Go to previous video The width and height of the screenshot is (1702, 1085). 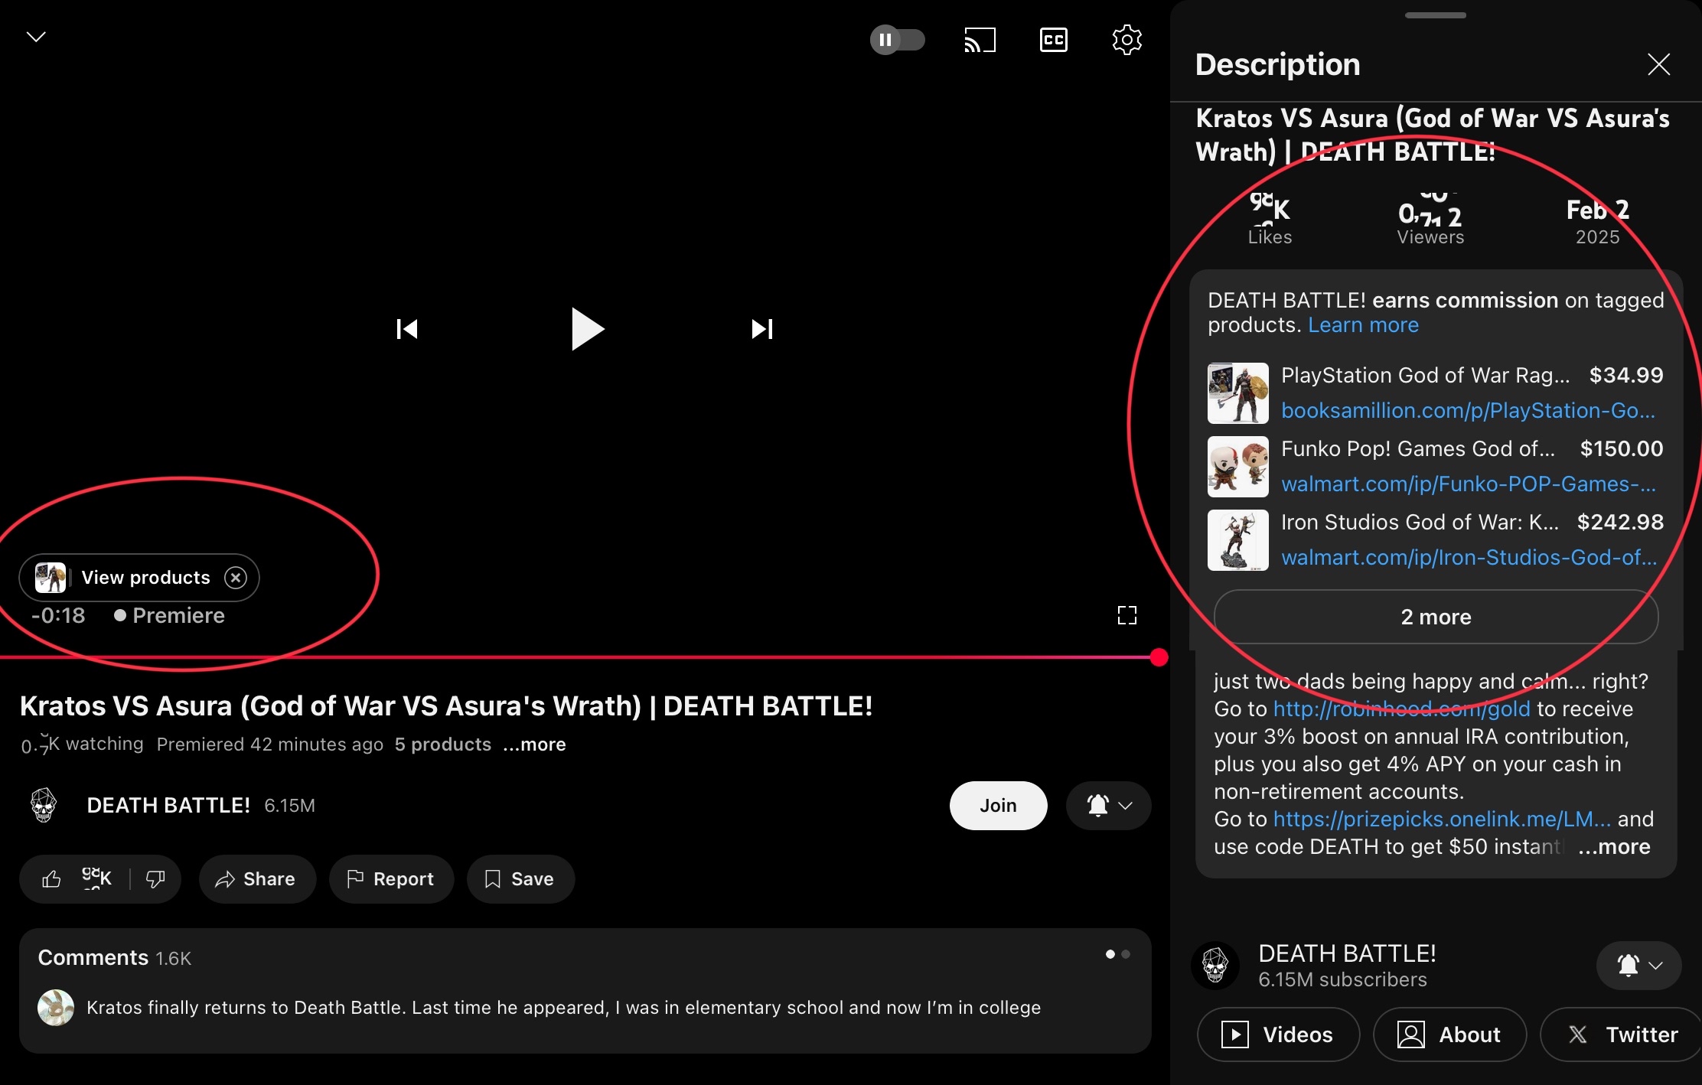point(407,329)
